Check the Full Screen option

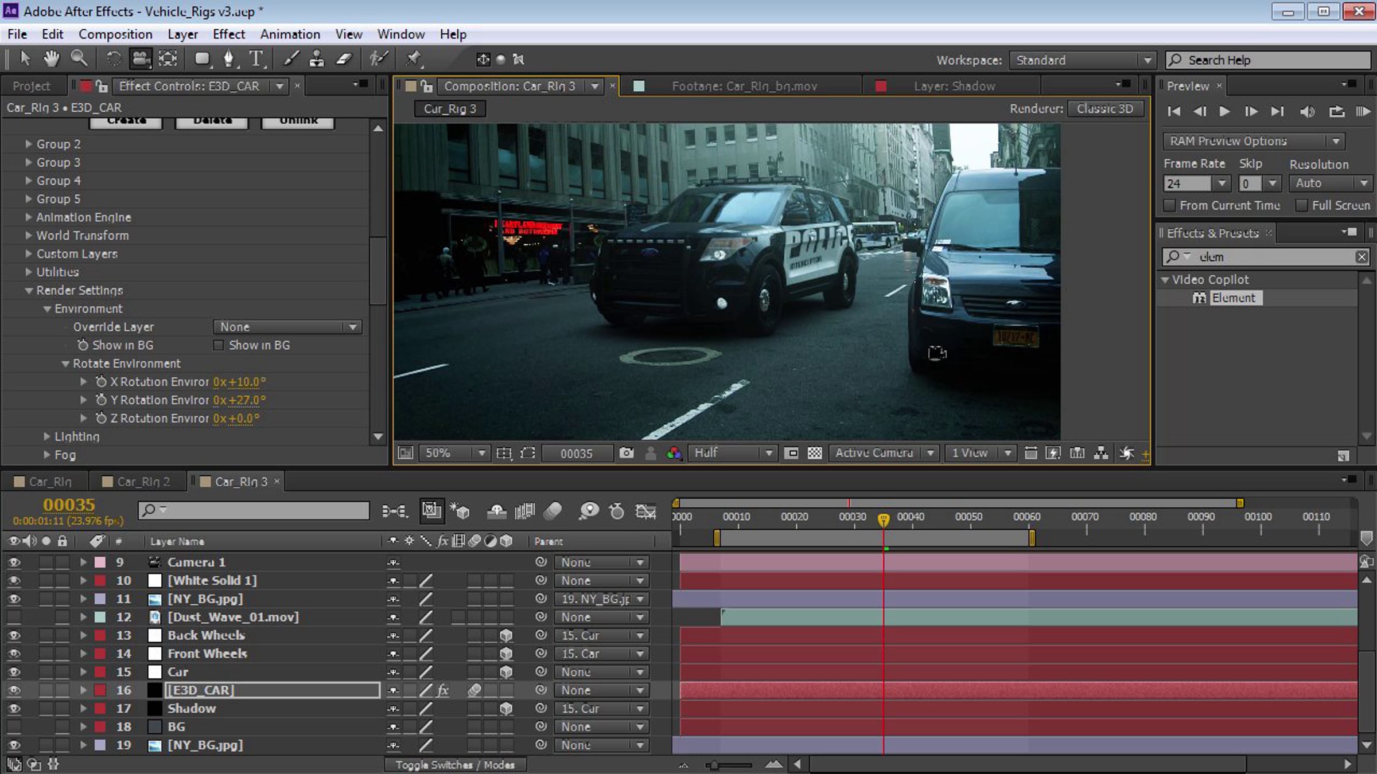tap(1301, 205)
